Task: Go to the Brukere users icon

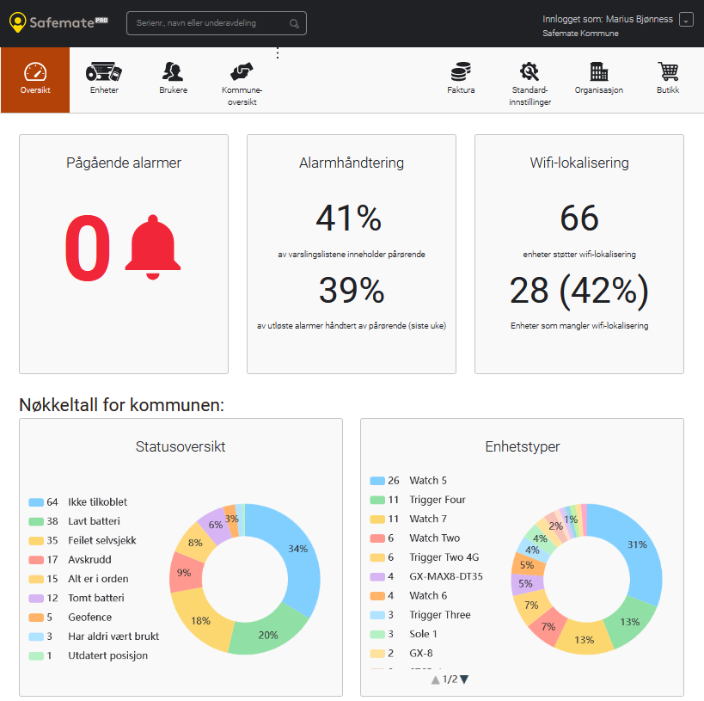Action: [x=173, y=72]
